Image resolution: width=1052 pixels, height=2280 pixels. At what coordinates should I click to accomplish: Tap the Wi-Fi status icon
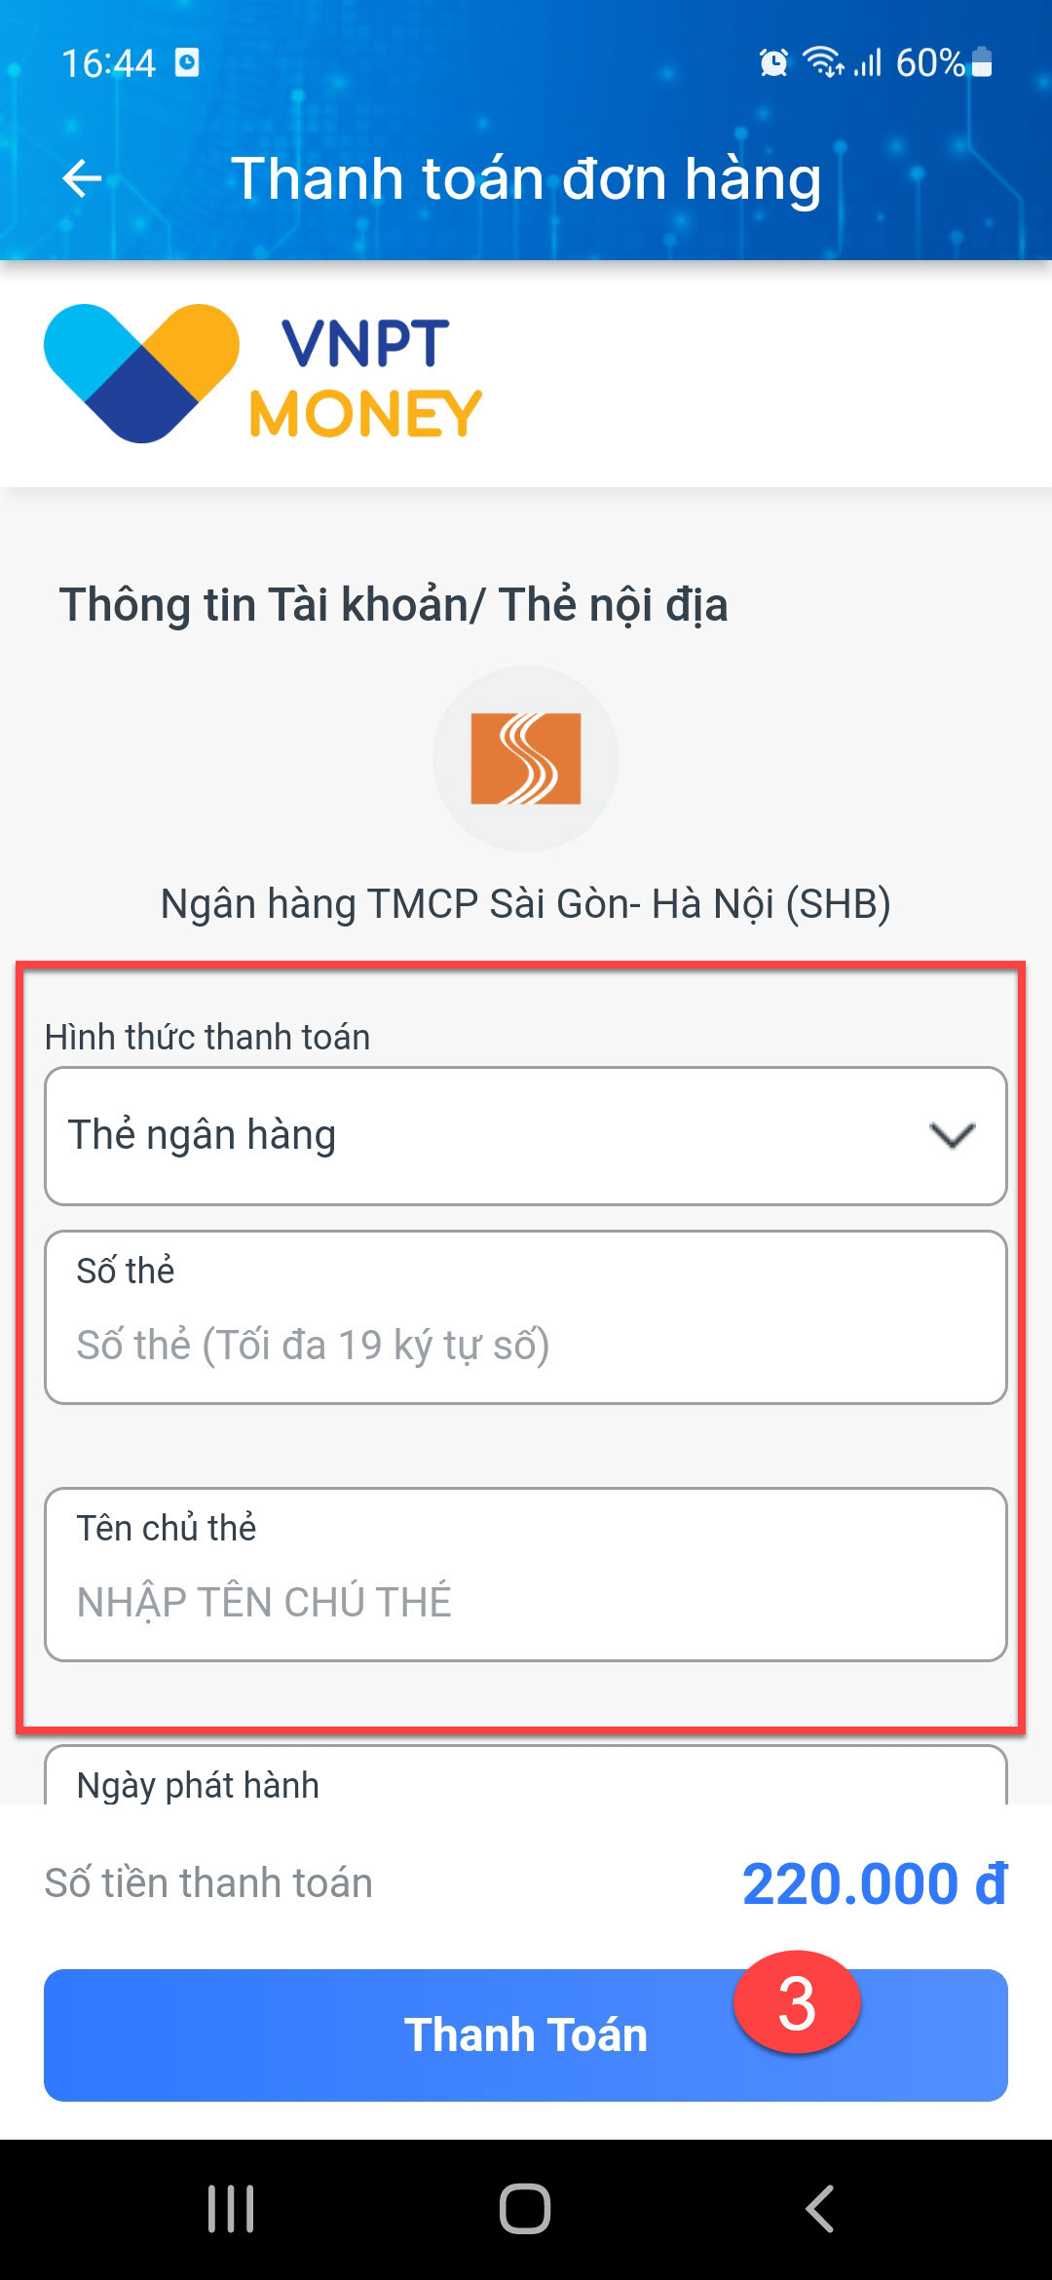coord(823,62)
